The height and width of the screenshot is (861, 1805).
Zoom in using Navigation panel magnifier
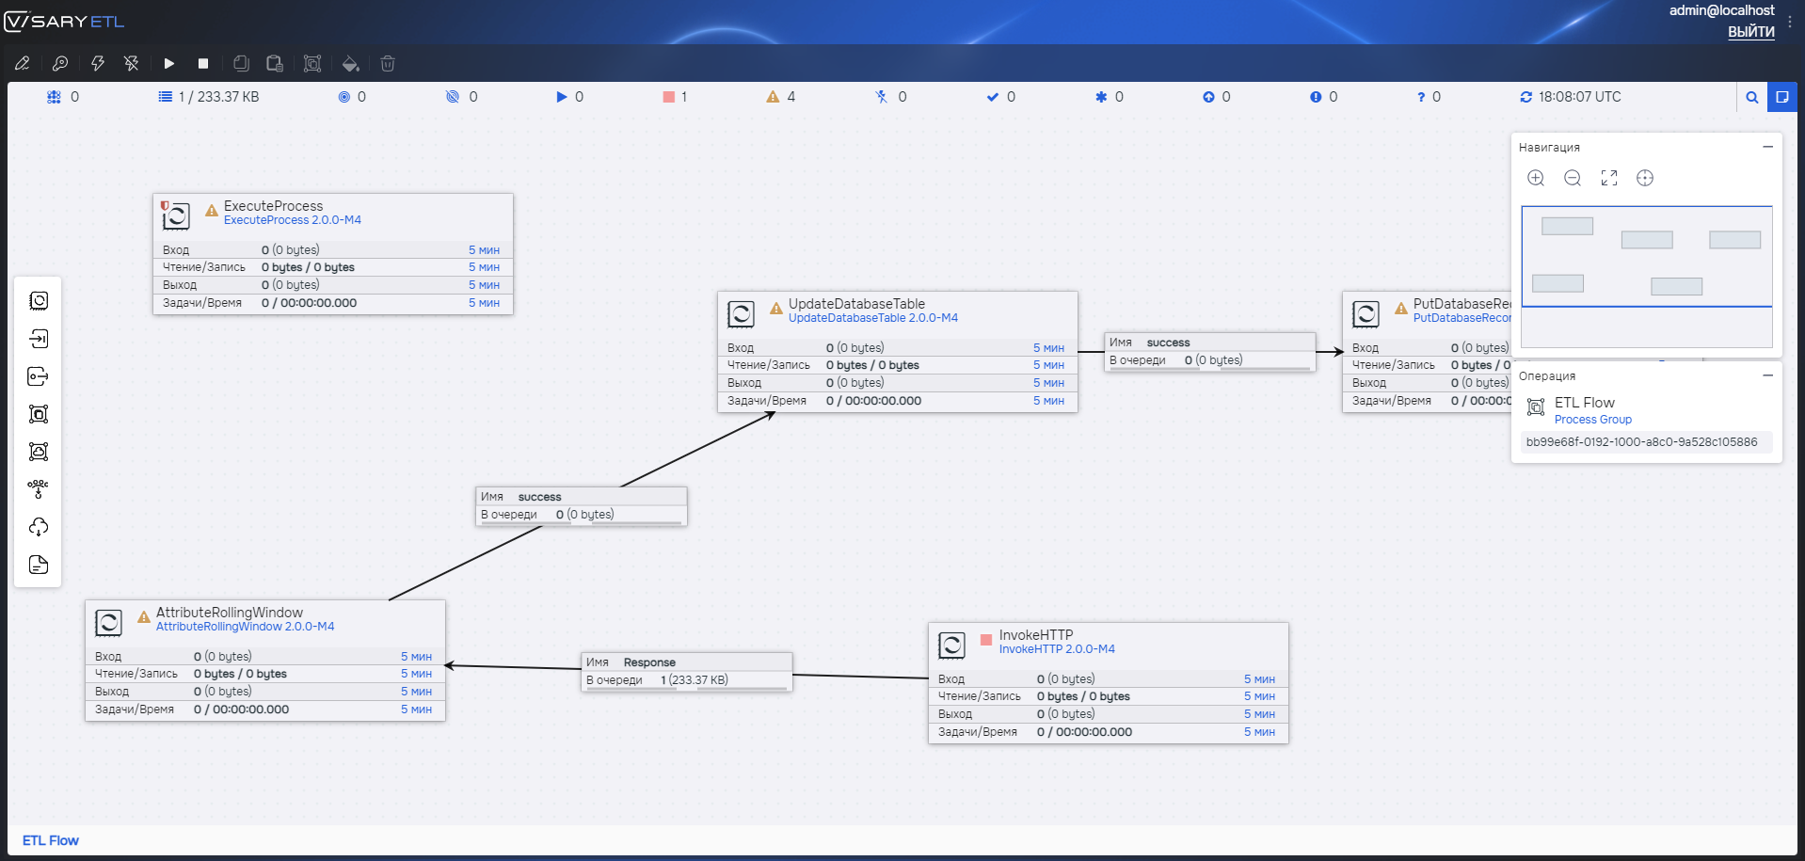[x=1536, y=178]
